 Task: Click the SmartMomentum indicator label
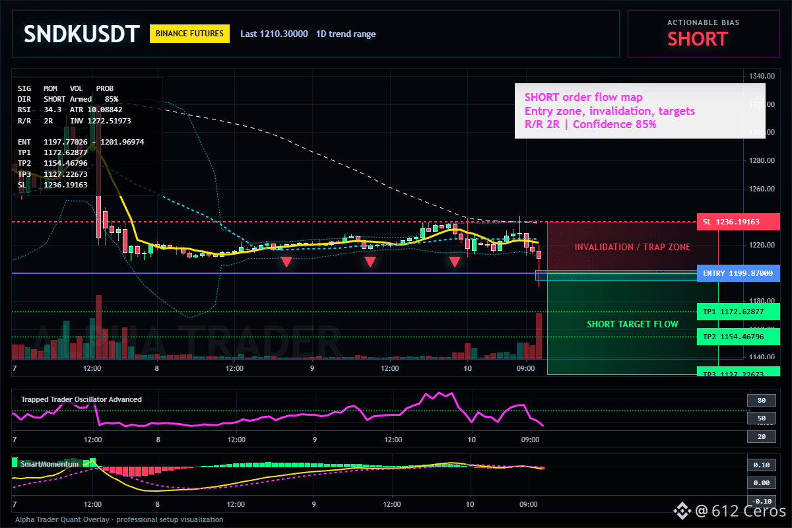tap(49, 464)
